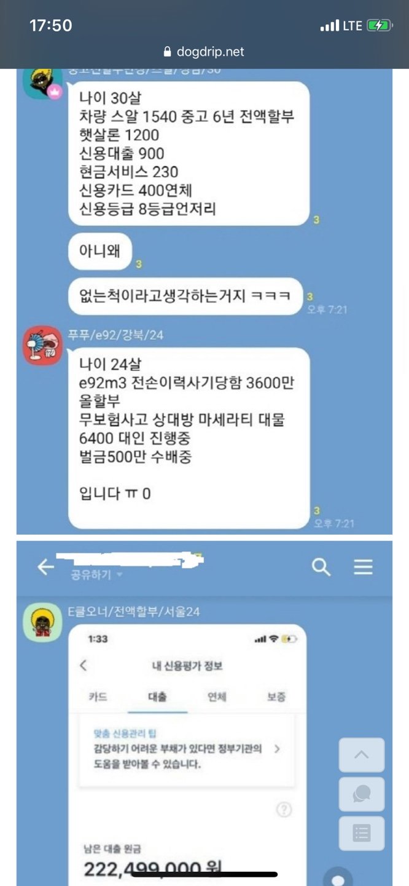This screenshot has height=886, width=409.
Task: Open the 맞춤 신용관리 팁 link
Action: tap(125, 733)
